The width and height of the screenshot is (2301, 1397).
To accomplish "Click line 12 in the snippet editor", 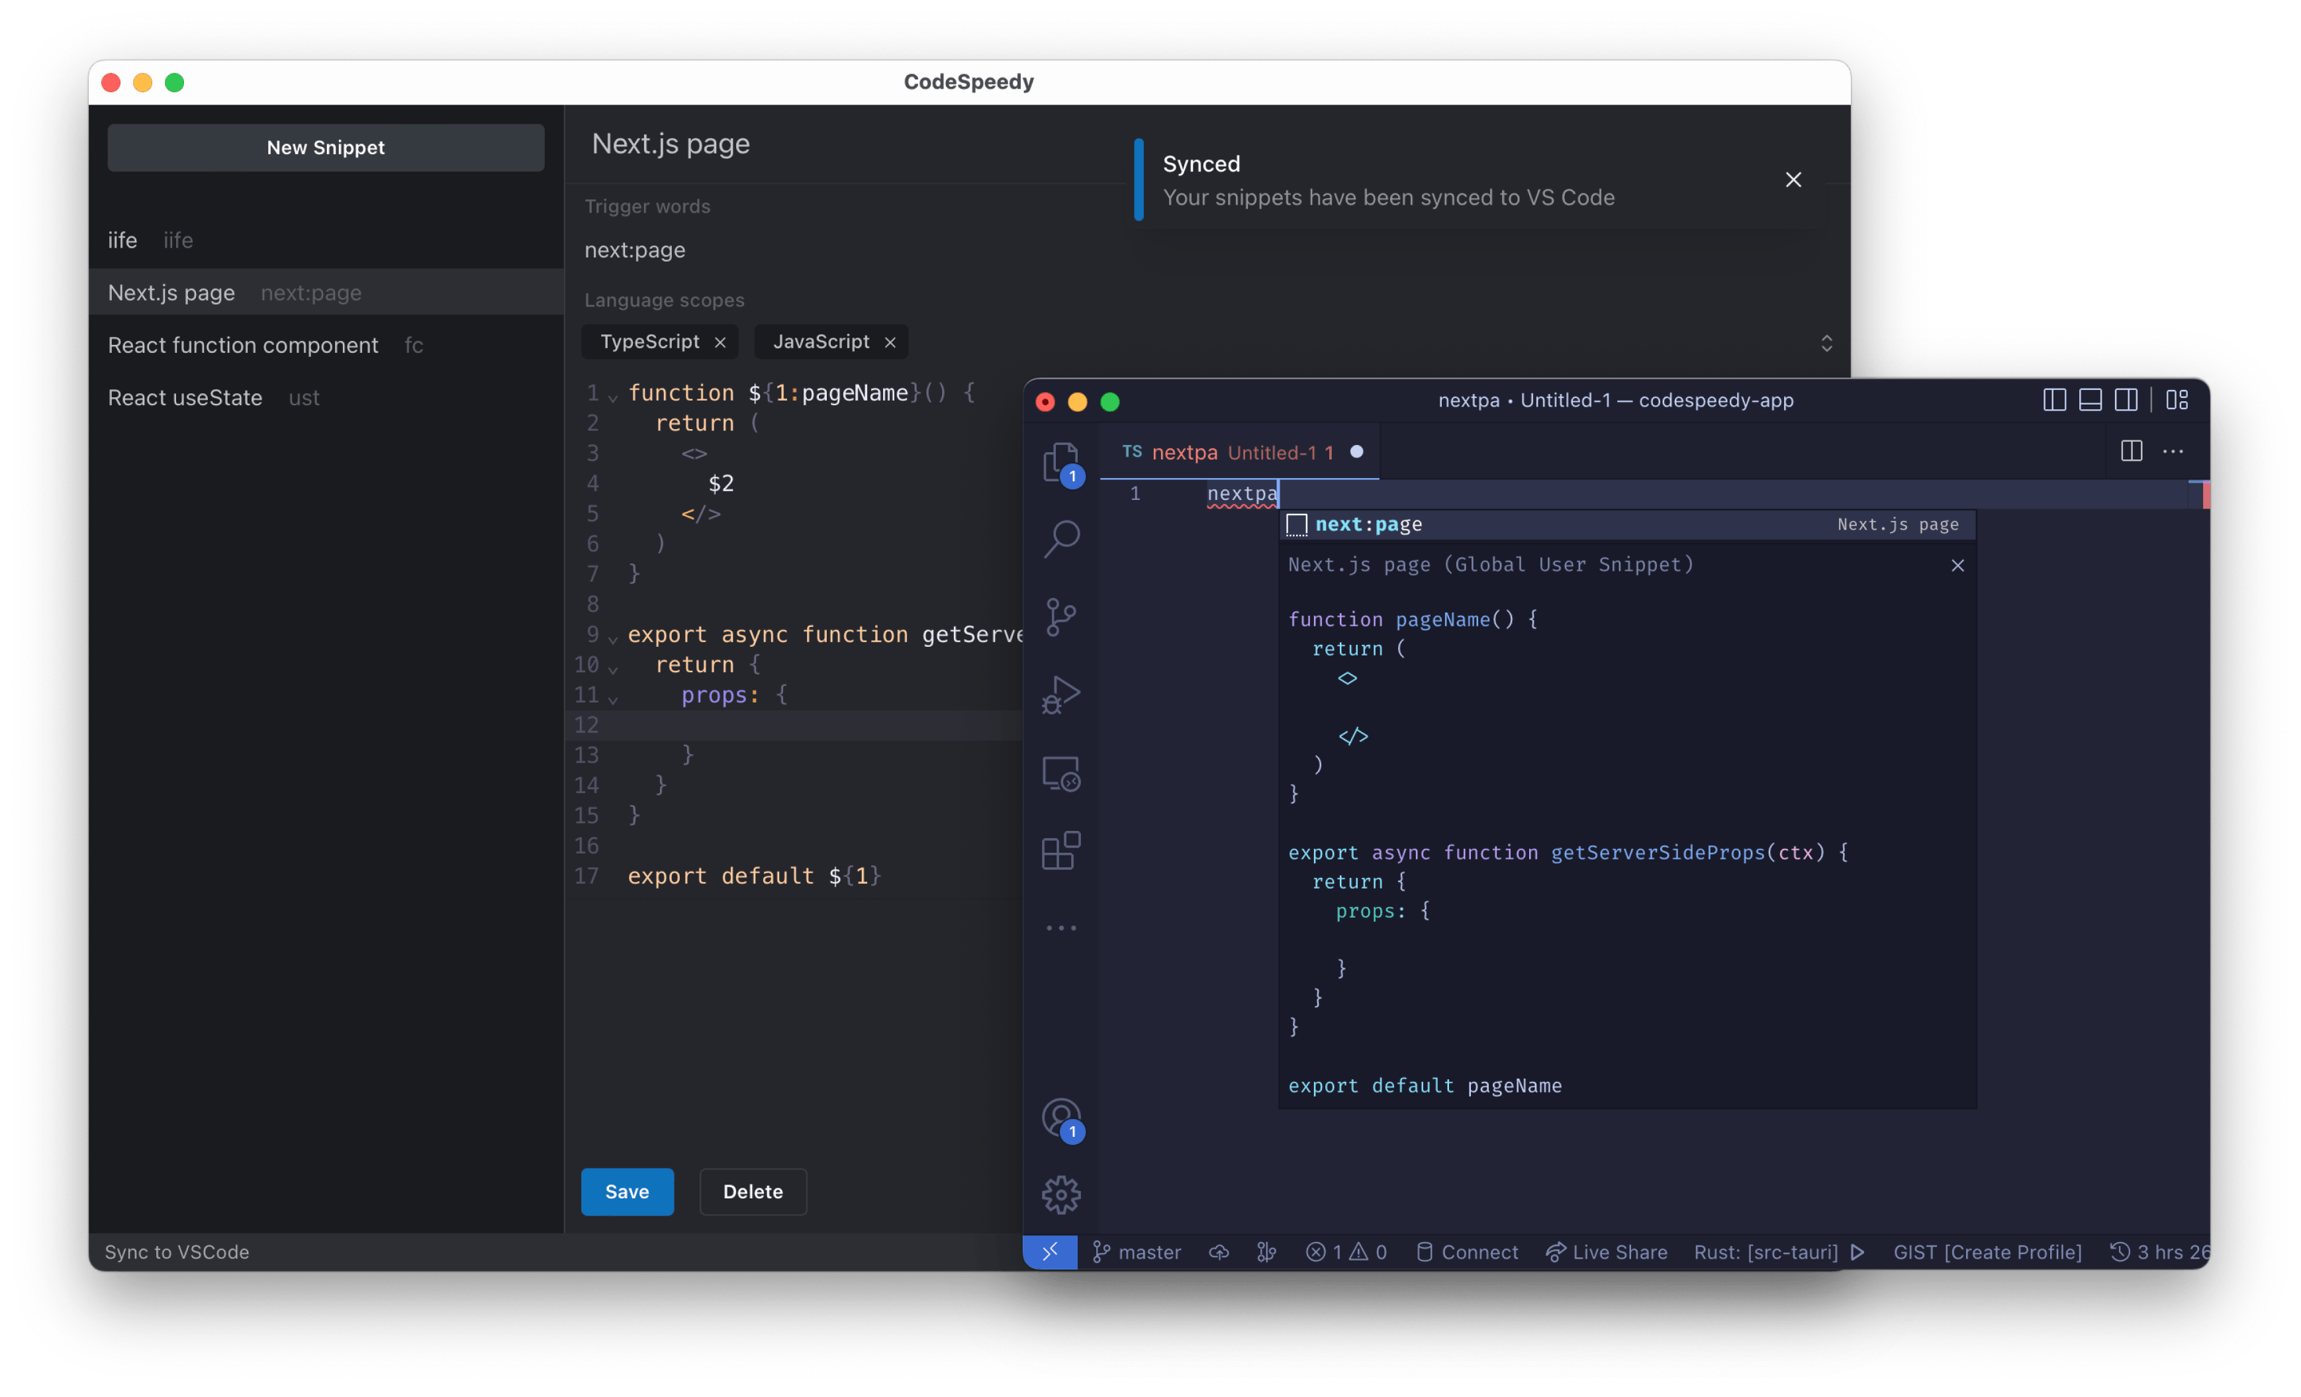I will click(x=795, y=724).
